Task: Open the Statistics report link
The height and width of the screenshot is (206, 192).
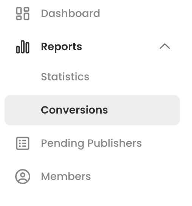Action: (x=65, y=77)
